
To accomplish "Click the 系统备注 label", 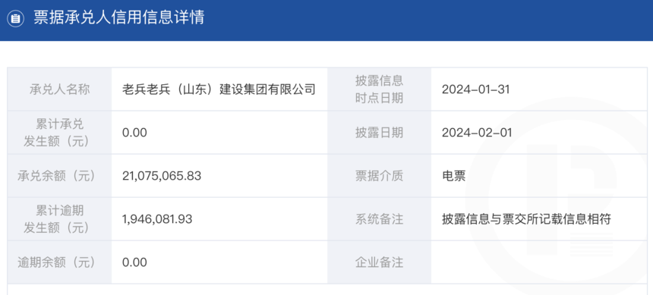I will 379,219.
